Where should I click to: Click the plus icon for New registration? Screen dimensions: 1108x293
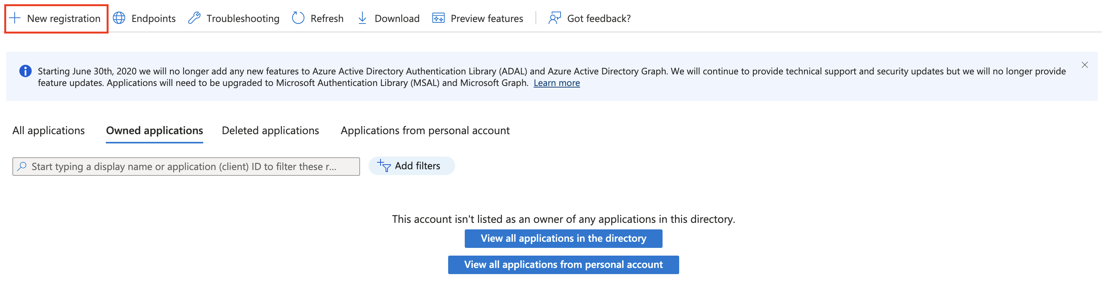[x=15, y=18]
